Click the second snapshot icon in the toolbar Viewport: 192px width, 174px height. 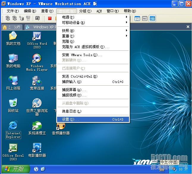coord(15,18)
